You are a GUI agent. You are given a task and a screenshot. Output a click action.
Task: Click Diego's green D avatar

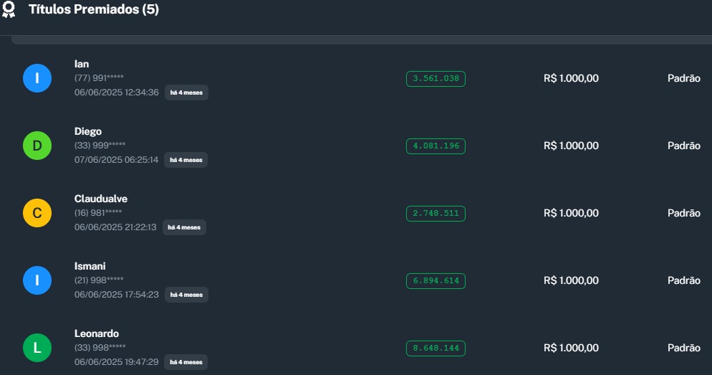coord(37,146)
